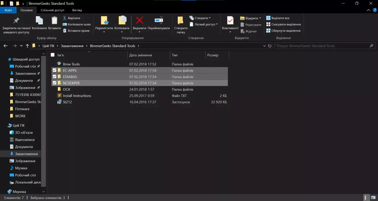Open customize quick access toolbar arrow
This screenshot has height=201, width=378.
[23, 4]
